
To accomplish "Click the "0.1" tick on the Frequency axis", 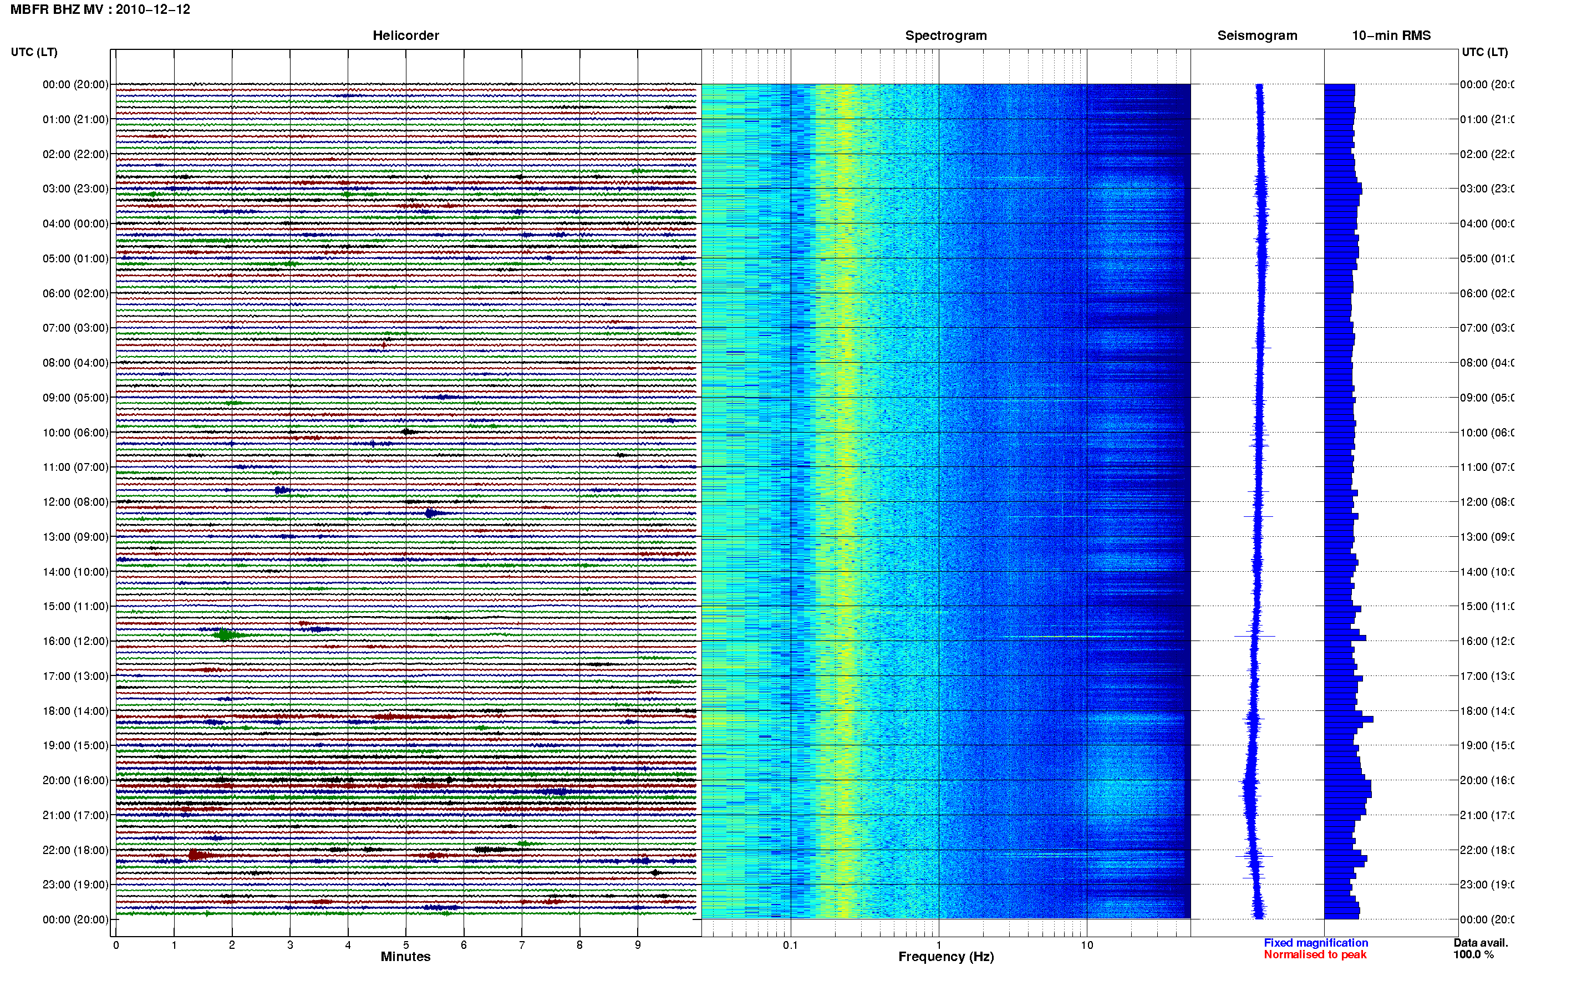I will point(790,945).
